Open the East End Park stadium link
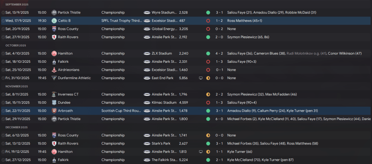The width and height of the screenshot is (372, 164). pyautogui.click(x=162, y=78)
